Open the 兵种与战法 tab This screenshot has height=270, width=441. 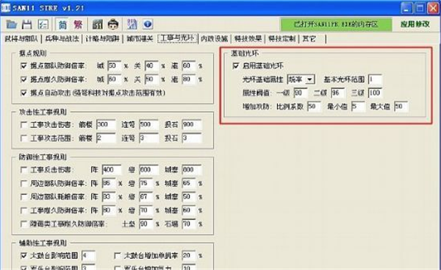pos(62,38)
